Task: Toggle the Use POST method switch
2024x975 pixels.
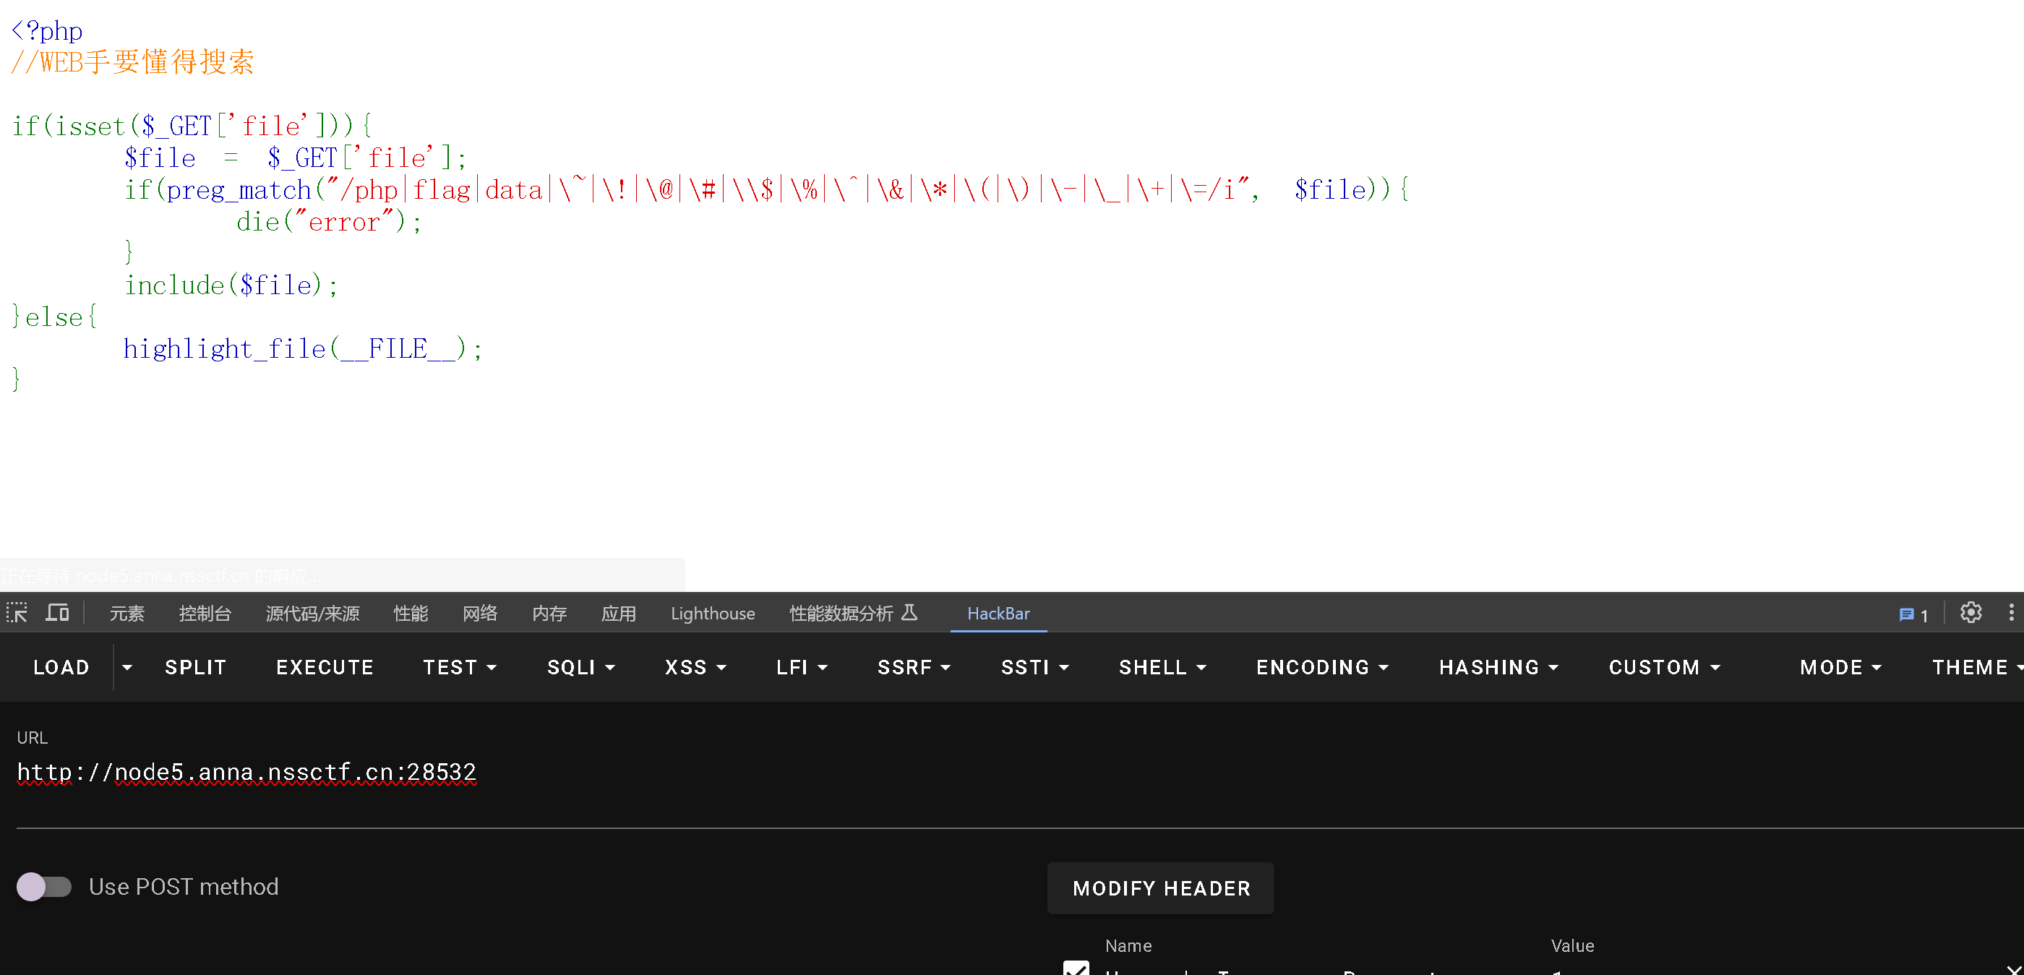Action: tap(44, 886)
